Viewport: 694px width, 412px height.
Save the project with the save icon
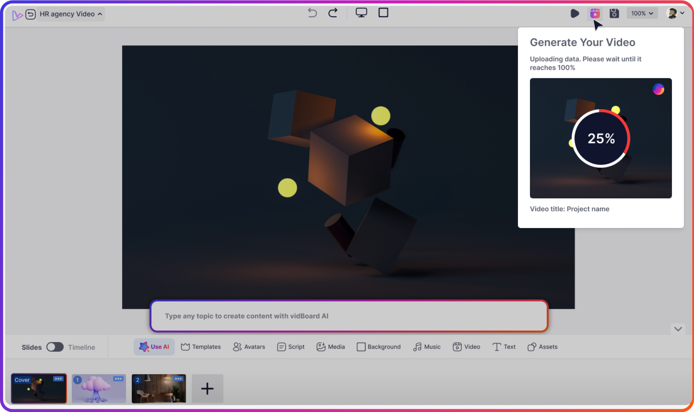click(x=614, y=13)
